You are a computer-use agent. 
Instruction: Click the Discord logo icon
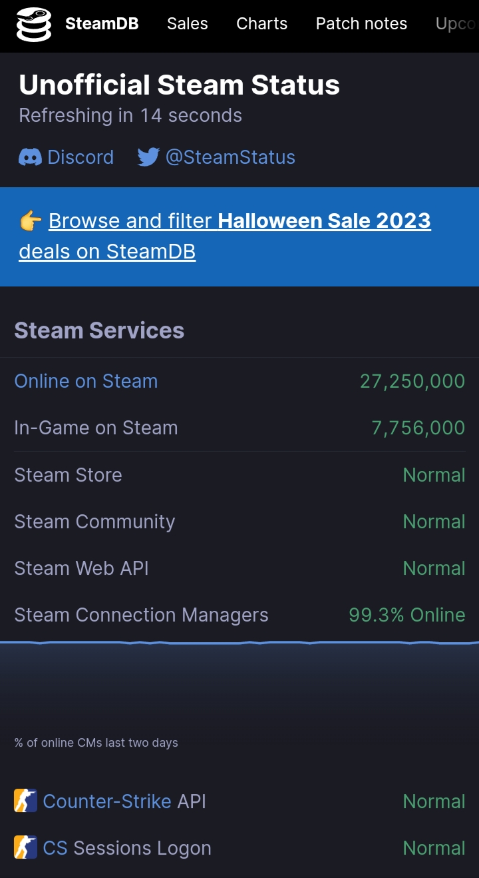tap(30, 157)
